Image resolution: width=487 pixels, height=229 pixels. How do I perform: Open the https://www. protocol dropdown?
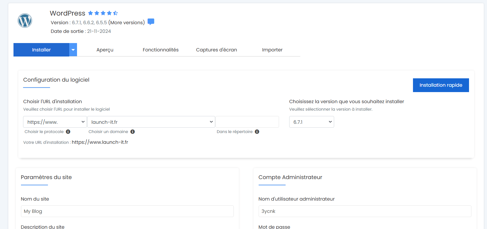point(55,122)
